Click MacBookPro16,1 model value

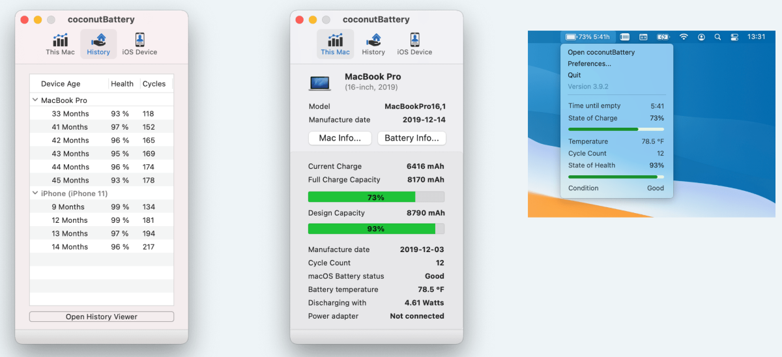coord(415,106)
